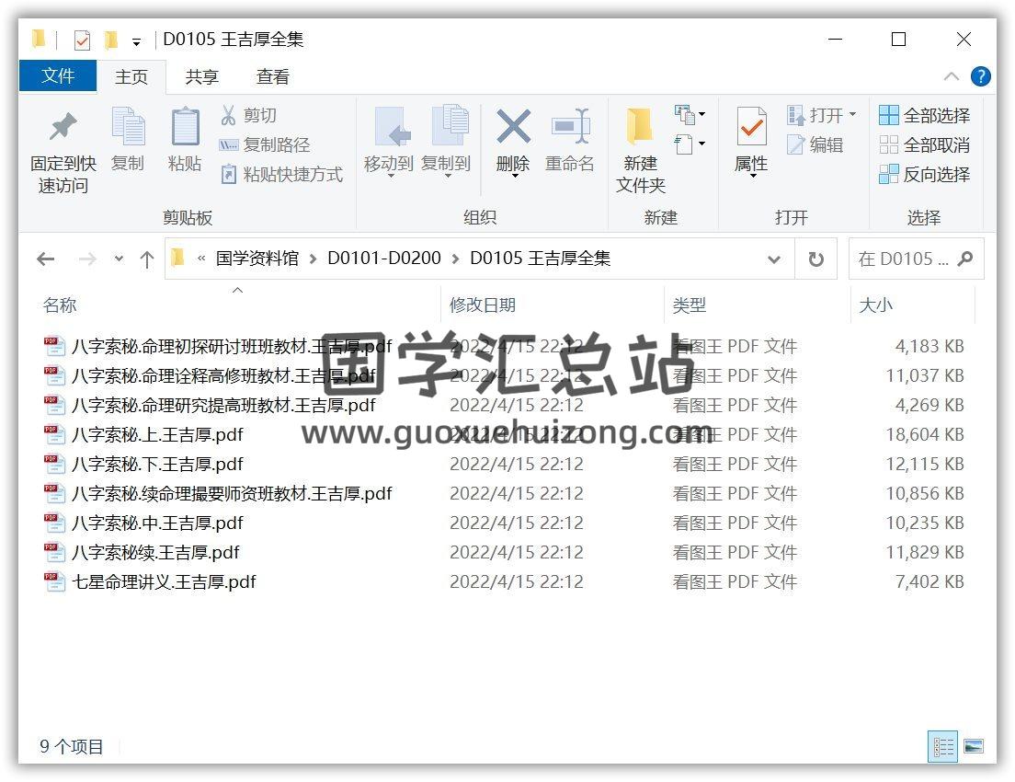Screen dimensions: 1015x782
Task: Open Customize Quick Access Toolbar dropdown
Action: 136,42
